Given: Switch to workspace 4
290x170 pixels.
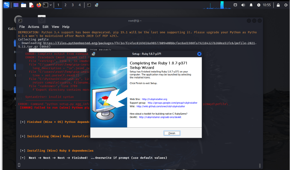Looking at the screenshot, I should [x=80, y=5].
